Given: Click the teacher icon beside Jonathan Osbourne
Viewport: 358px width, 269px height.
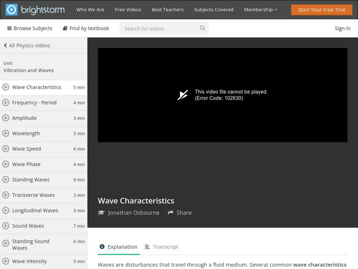Looking at the screenshot, I should click(102, 213).
